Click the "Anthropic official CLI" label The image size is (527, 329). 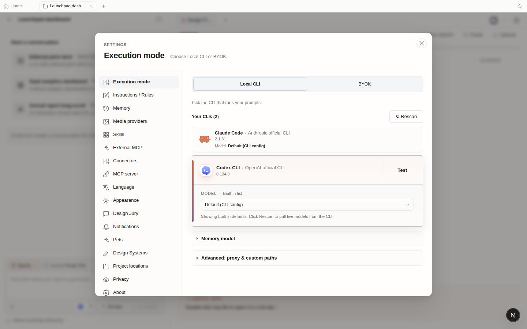click(x=269, y=133)
